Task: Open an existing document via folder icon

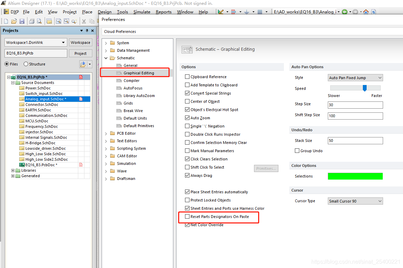Action: 14,21
